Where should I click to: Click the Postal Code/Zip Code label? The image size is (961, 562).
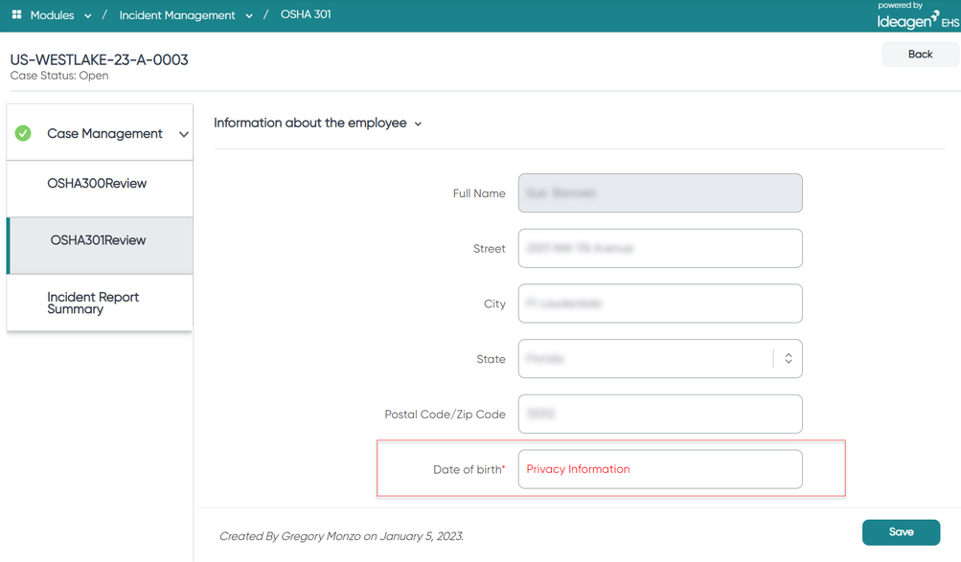coord(445,415)
